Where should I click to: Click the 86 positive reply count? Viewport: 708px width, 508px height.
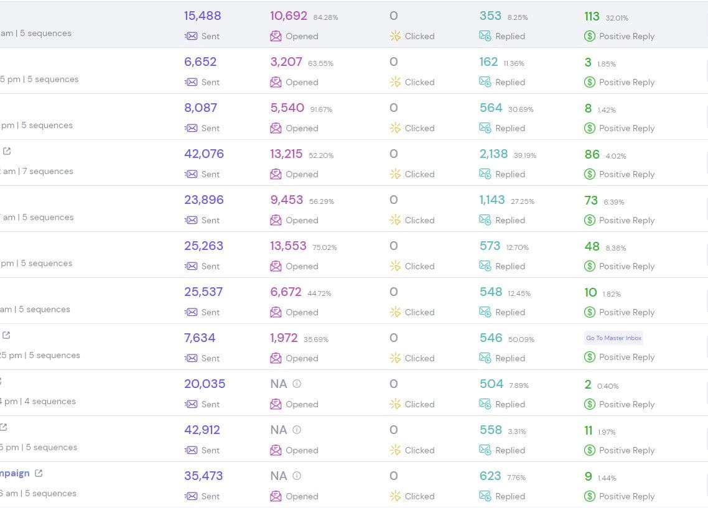click(x=592, y=154)
